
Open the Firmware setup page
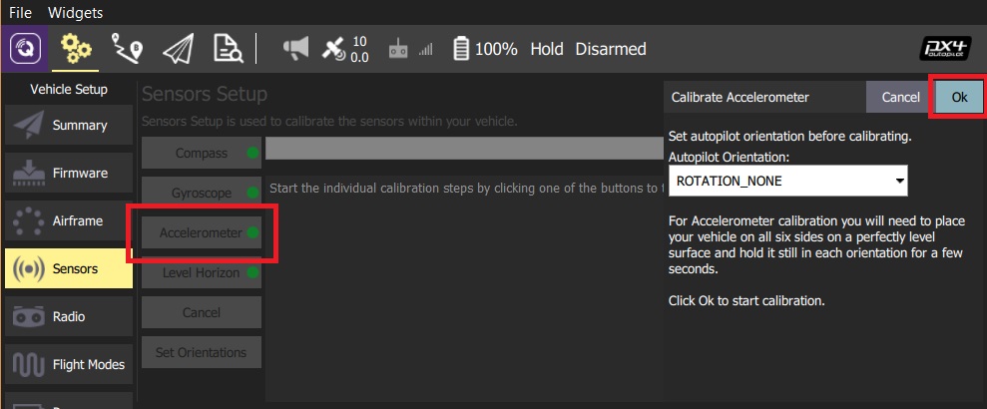67,174
